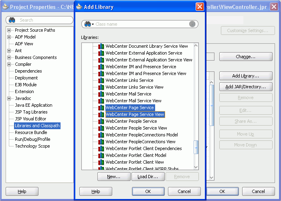Select Java EE Application category
Viewport: 281px width, 201px height.
(34, 105)
